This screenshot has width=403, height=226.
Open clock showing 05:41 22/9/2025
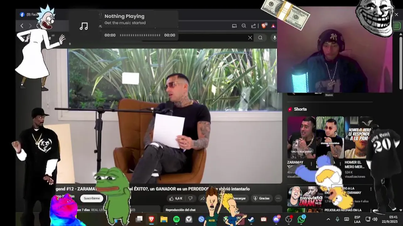pyautogui.click(x=389, y=219)
